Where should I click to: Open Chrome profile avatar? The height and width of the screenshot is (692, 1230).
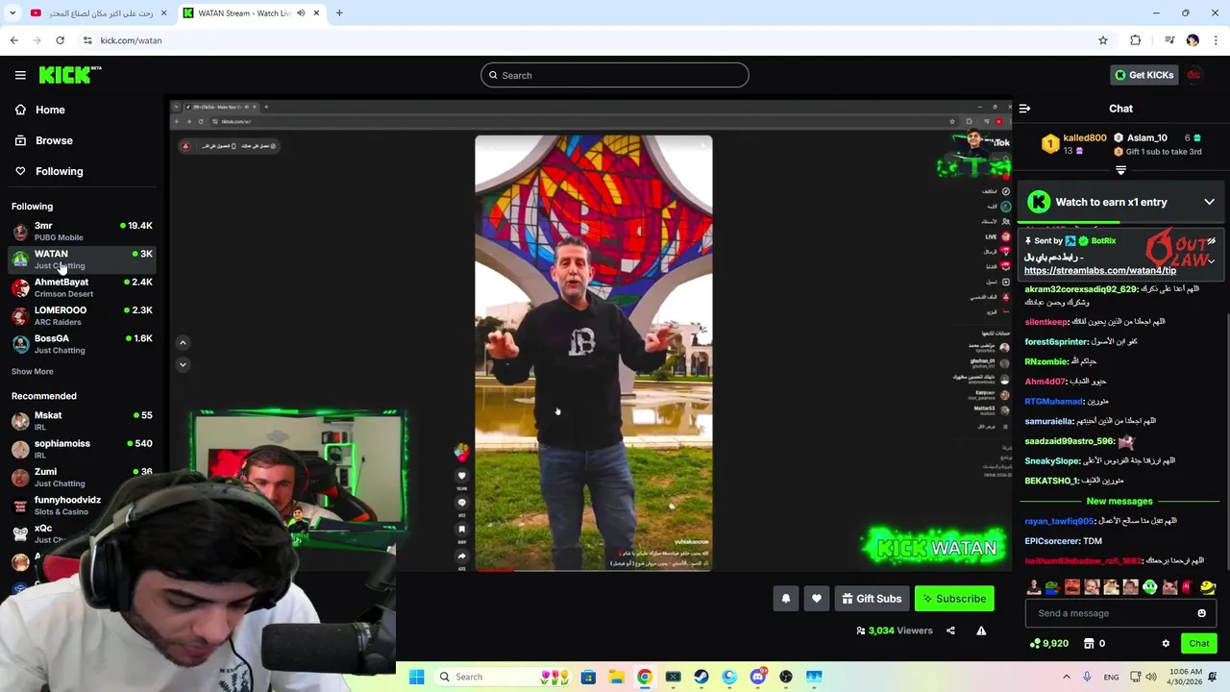pyautogui.click(x=1193, y=40)
